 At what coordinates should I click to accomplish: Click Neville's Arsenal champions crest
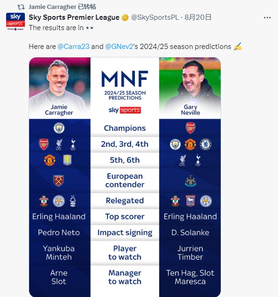pos(190,128)
